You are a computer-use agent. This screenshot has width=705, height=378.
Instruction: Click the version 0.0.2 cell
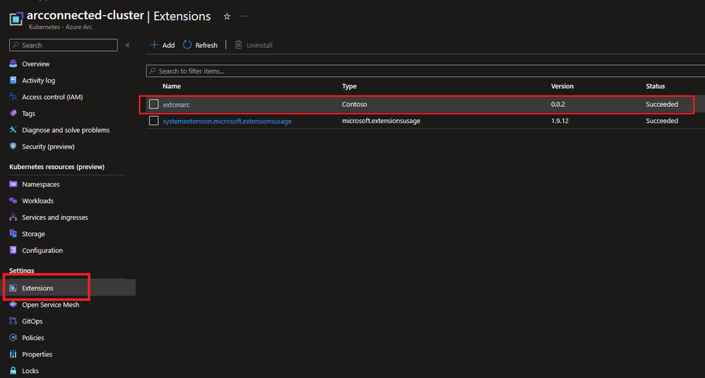(x=558, y=105)
